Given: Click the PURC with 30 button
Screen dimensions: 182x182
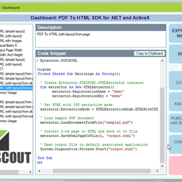Looking at the screenshot, I should (176, 122).
